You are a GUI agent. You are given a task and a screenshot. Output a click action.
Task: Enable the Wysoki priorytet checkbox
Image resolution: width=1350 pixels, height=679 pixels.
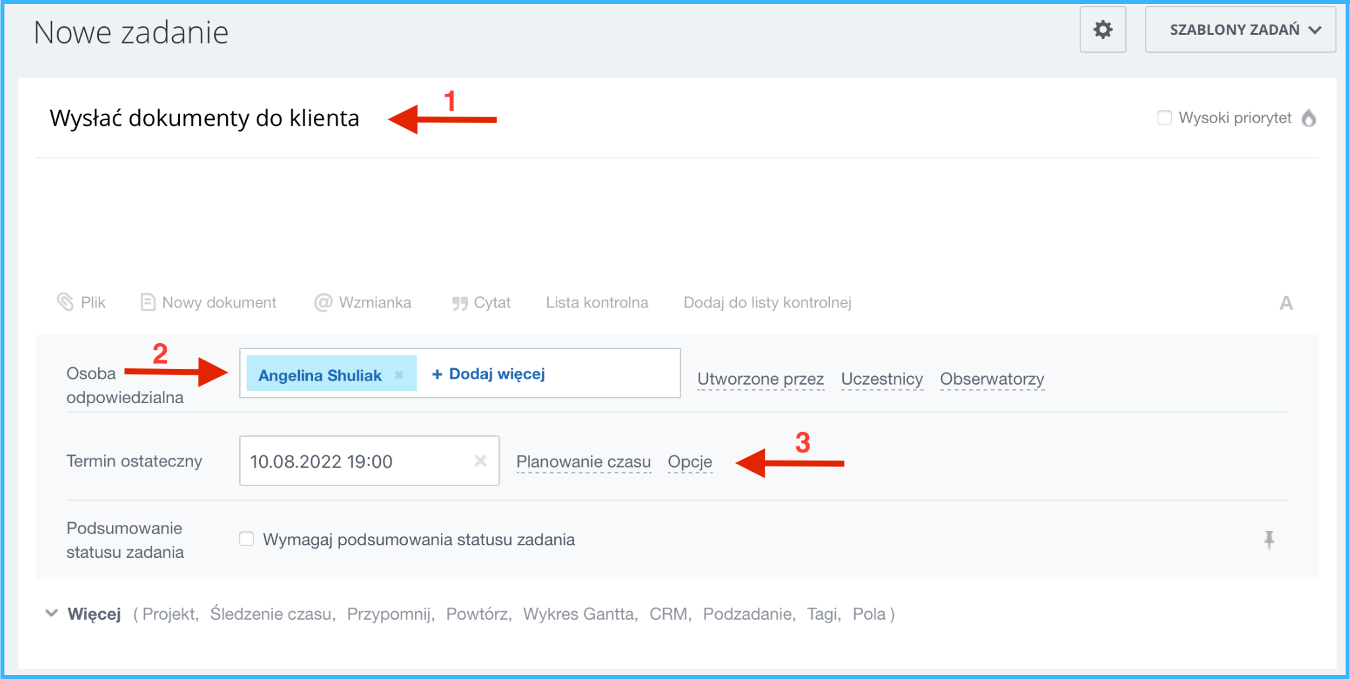click(1165, 118)
